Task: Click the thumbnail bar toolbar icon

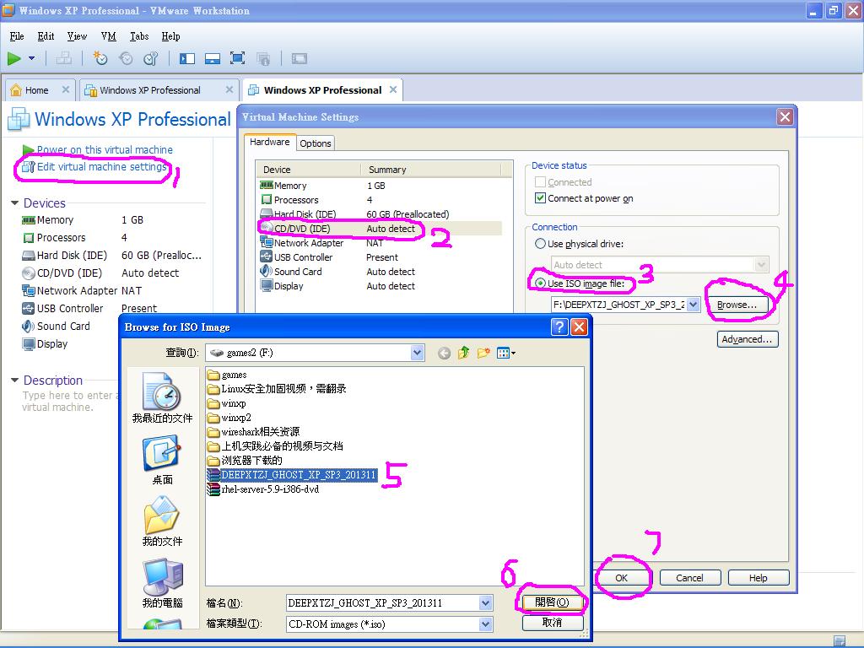Action: (212, 58)
